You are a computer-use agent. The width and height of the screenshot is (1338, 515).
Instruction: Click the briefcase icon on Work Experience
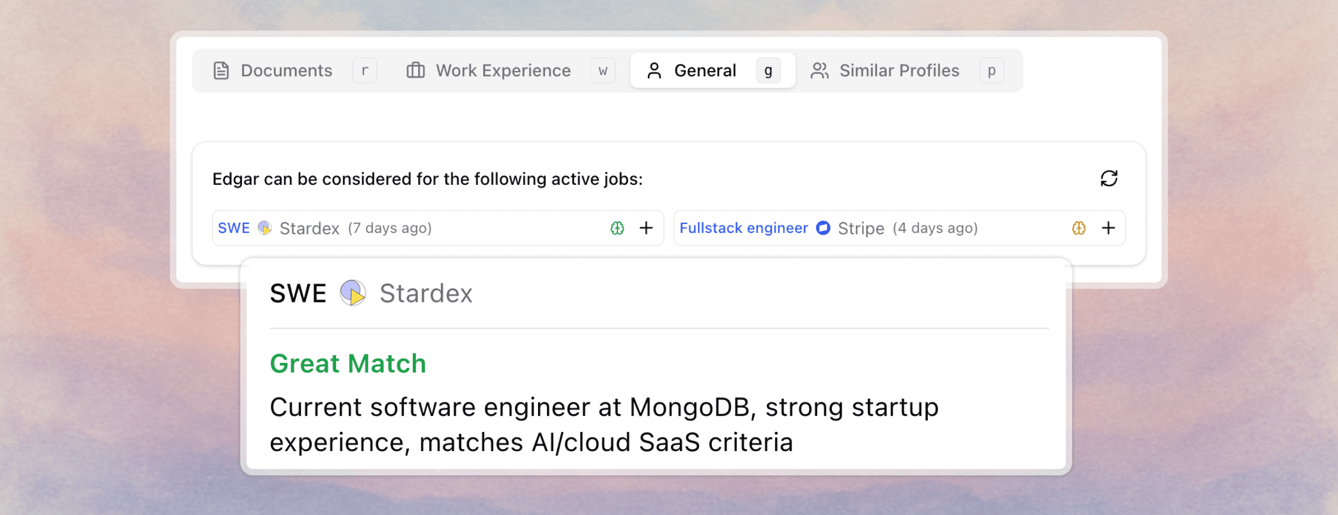(x=415, y=70)
